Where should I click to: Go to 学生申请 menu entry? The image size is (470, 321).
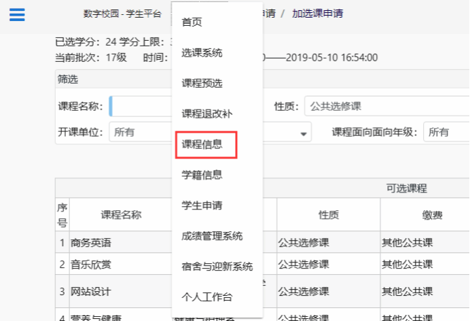tap(202, 206)
